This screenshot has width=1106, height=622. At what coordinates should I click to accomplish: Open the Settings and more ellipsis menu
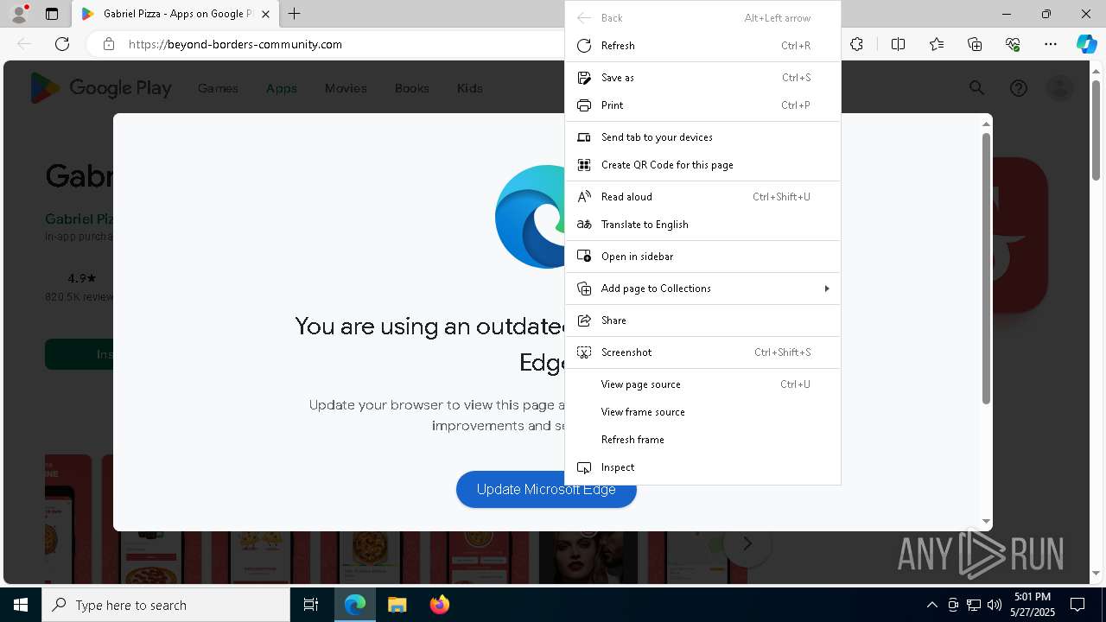coord(1051,44)
